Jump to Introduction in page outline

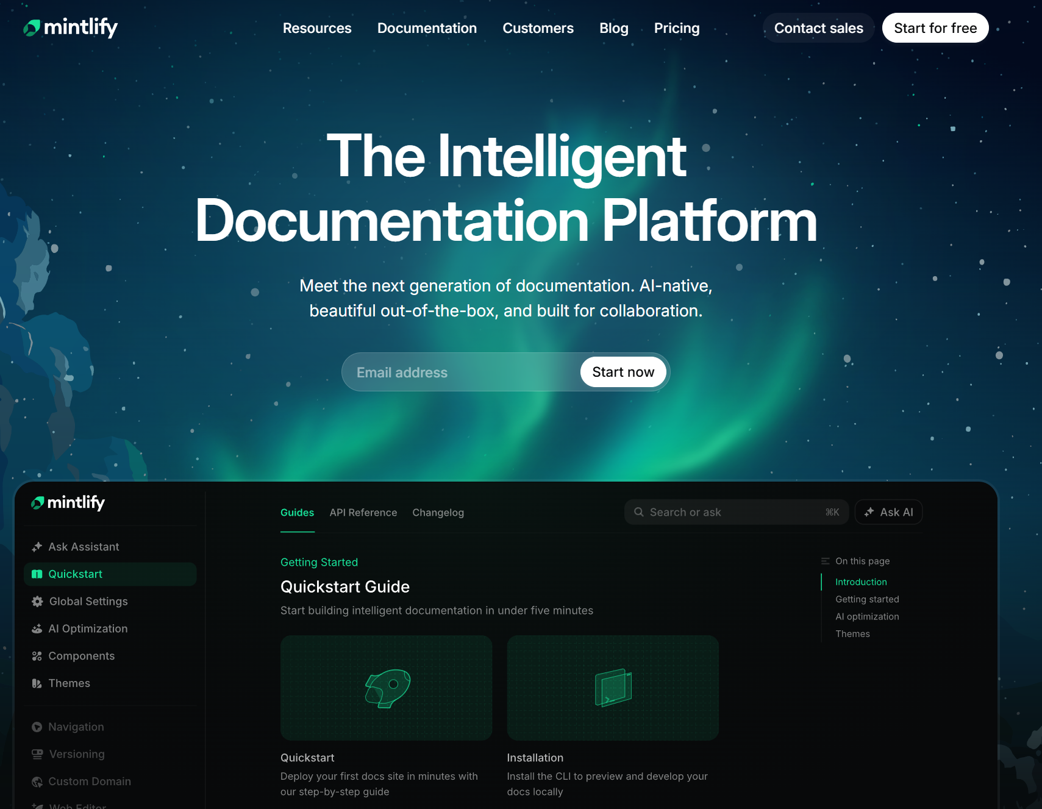pyautogui.click(x=861, y=582)
